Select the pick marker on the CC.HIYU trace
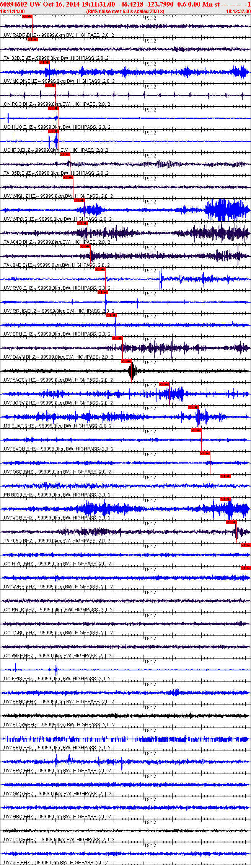 tap(246, 545)
